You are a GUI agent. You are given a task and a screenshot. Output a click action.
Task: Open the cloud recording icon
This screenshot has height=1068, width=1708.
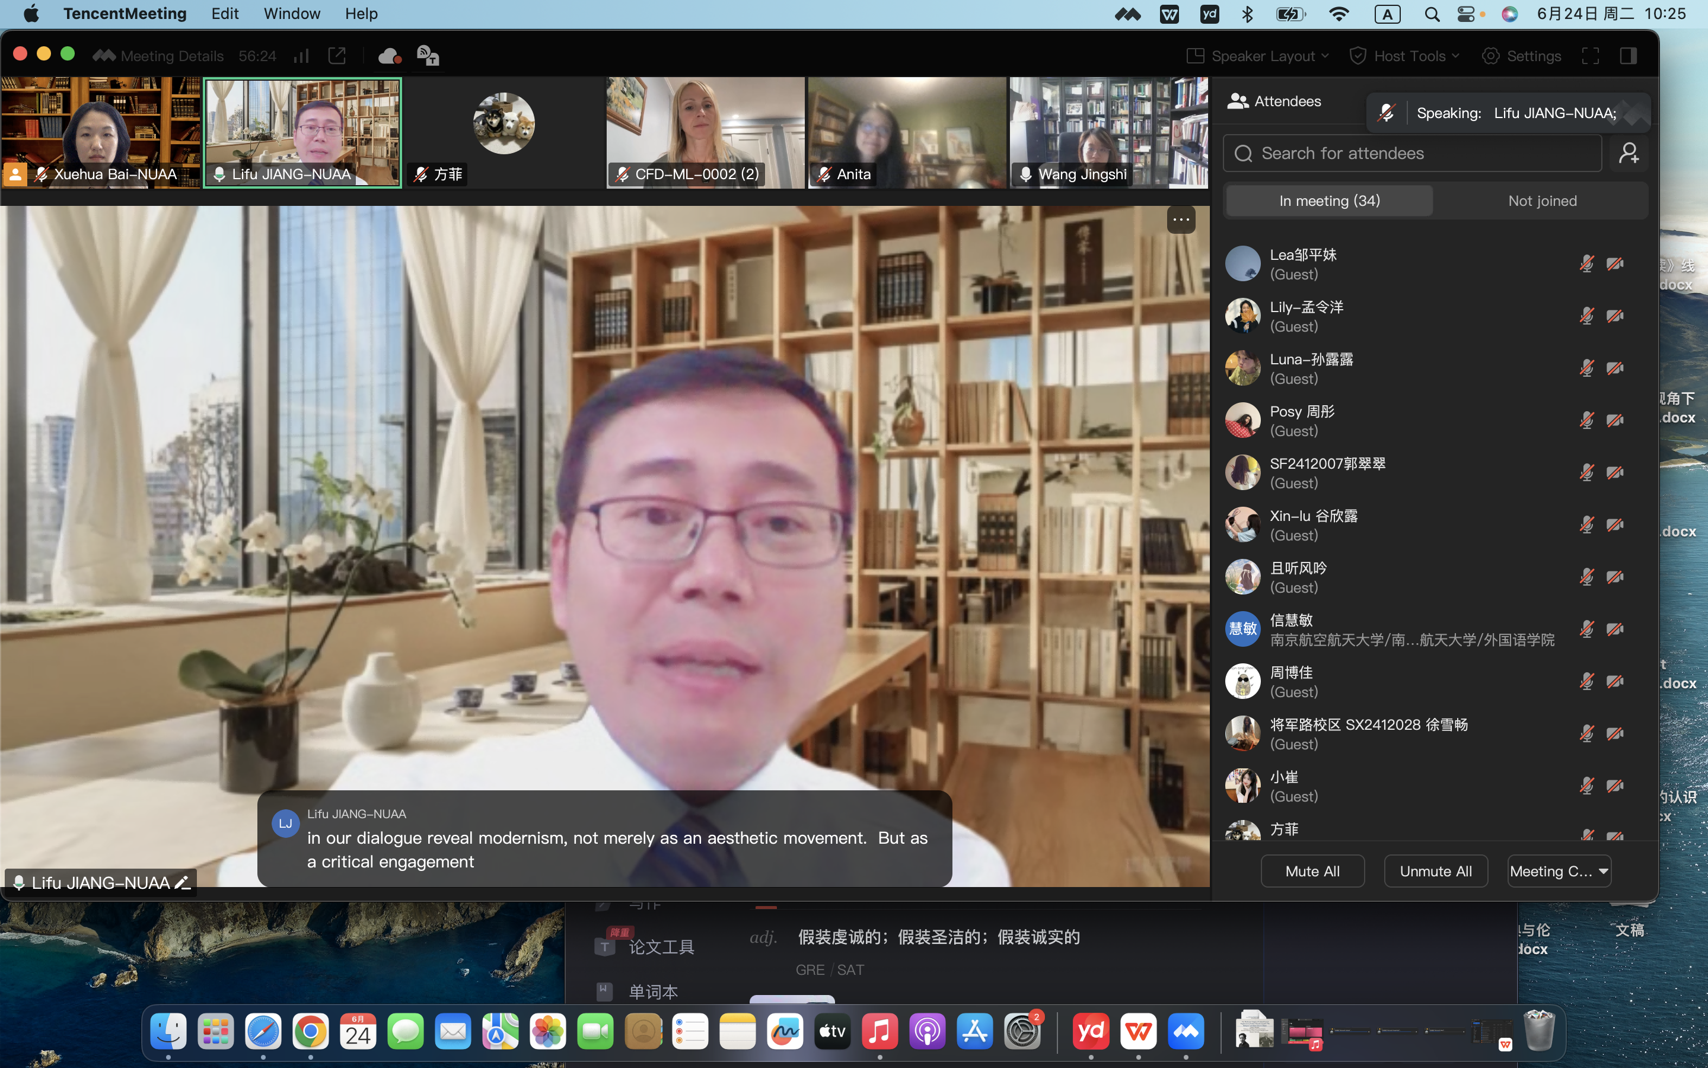(390, 56)
